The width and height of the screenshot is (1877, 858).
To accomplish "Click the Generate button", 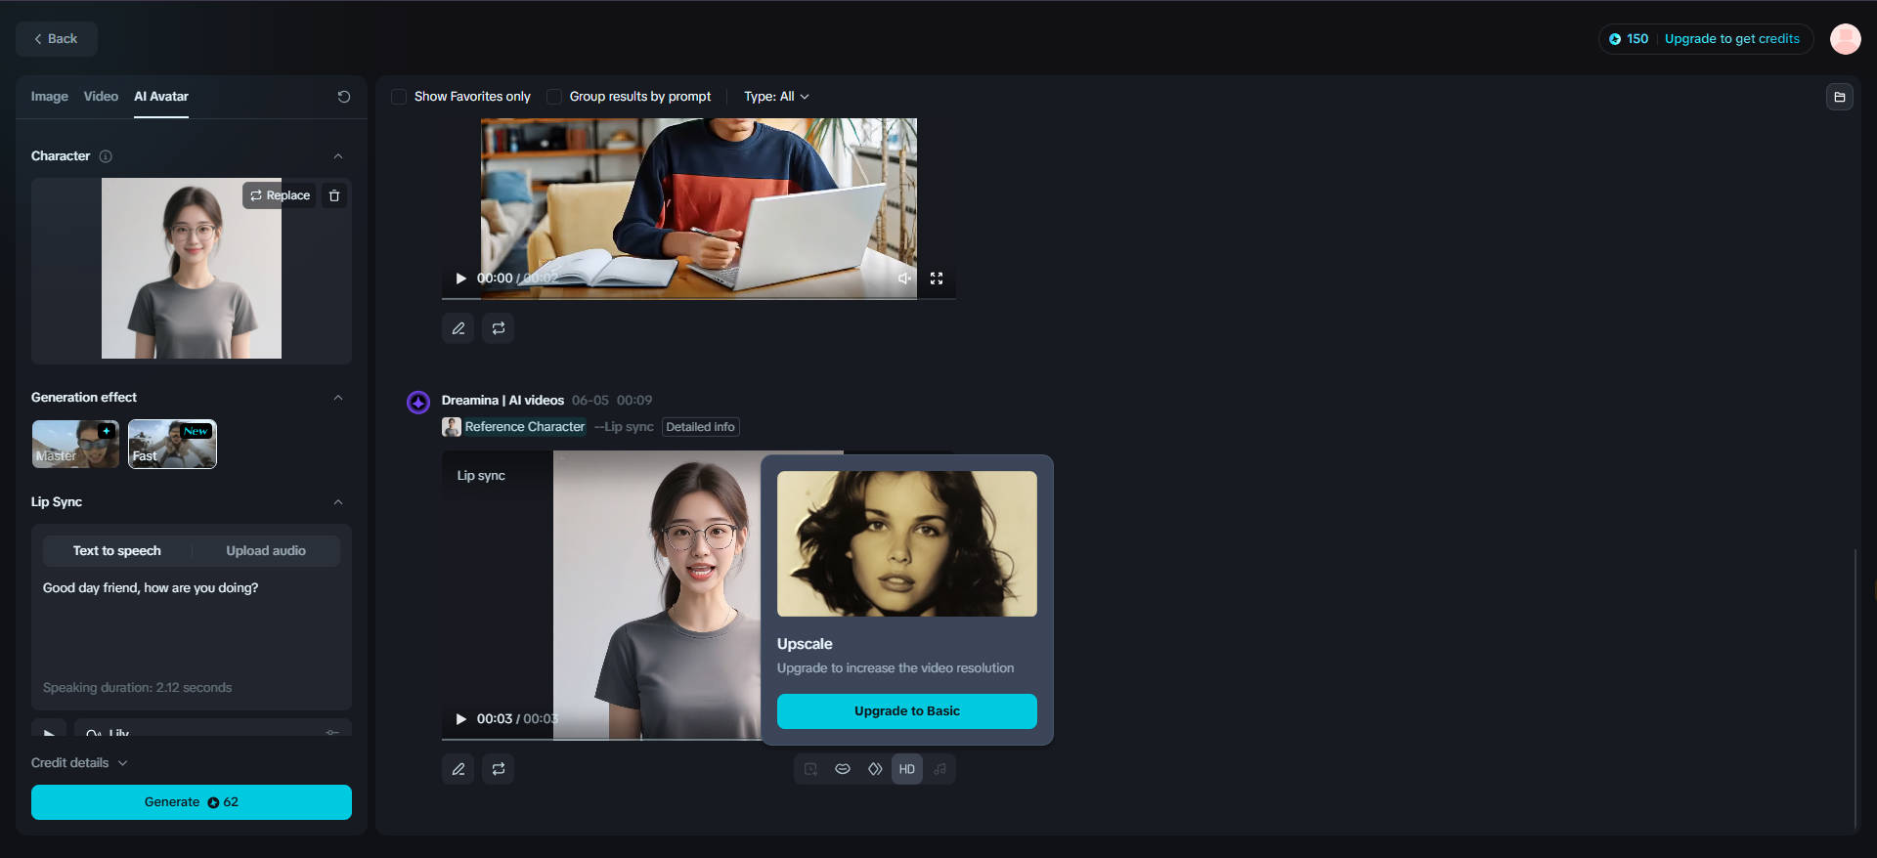I will (192, 802).
